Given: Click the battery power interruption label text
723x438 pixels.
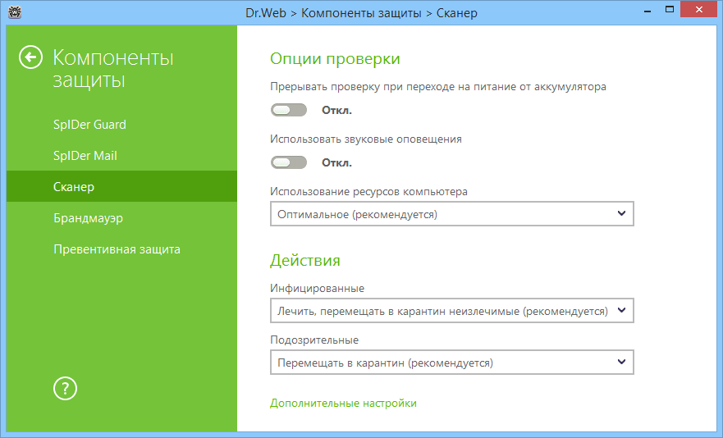Looking at the screenshot, I should [438, 87].
